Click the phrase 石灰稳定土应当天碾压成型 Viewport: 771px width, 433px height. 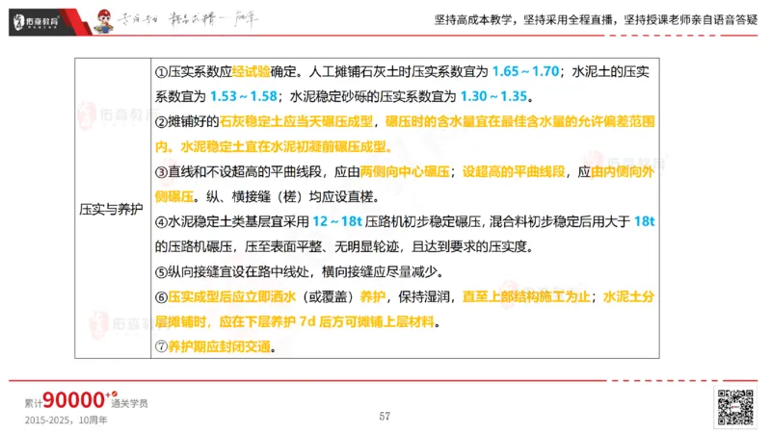point(296,121)
